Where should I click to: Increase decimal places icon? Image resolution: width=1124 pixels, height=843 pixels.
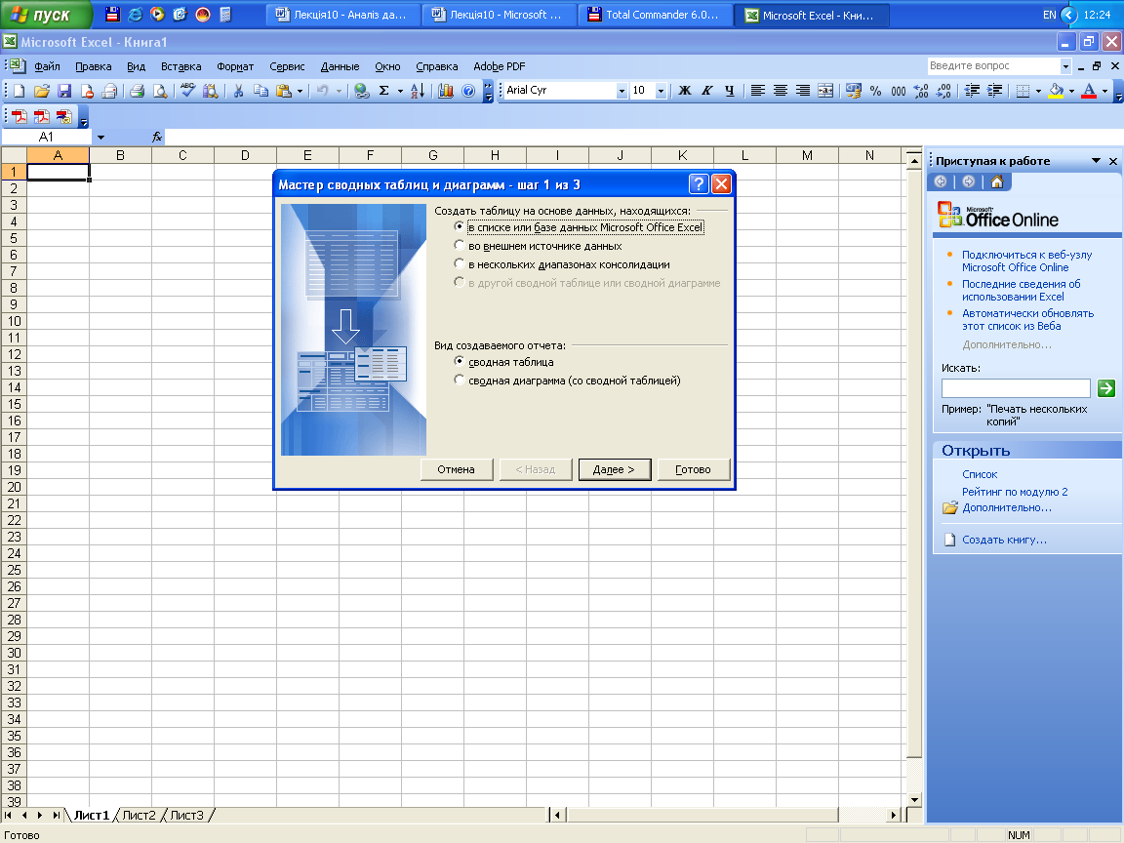pyautogui.click(x=921, y=91)
